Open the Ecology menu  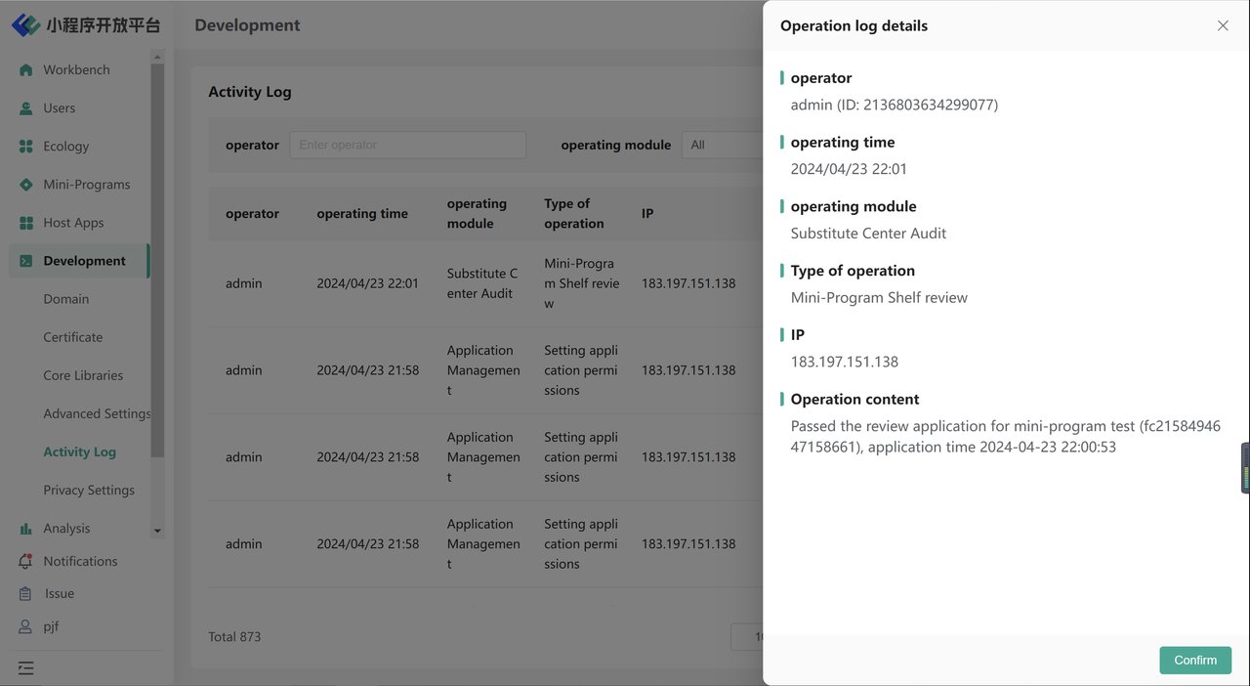[65, 147]
